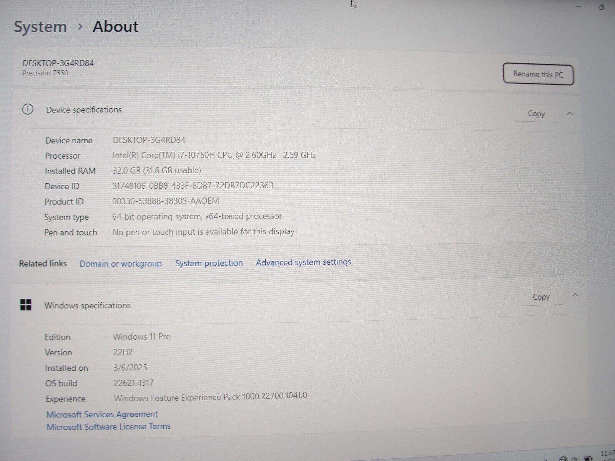Collapse the Device specifications section

coord(570,114)
